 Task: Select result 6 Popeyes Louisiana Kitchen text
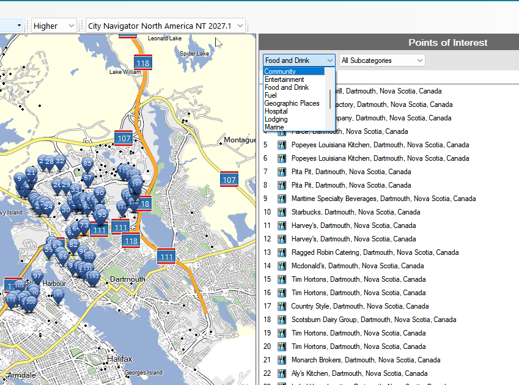[x=380, y=158]
